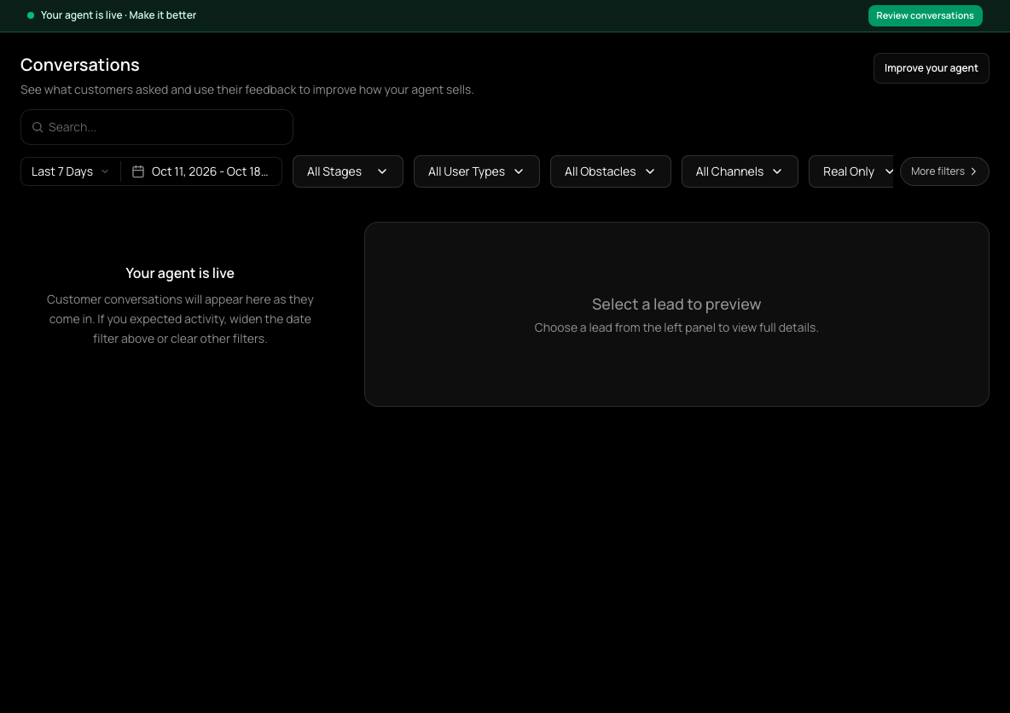Click the Conversations page heading

80,65
